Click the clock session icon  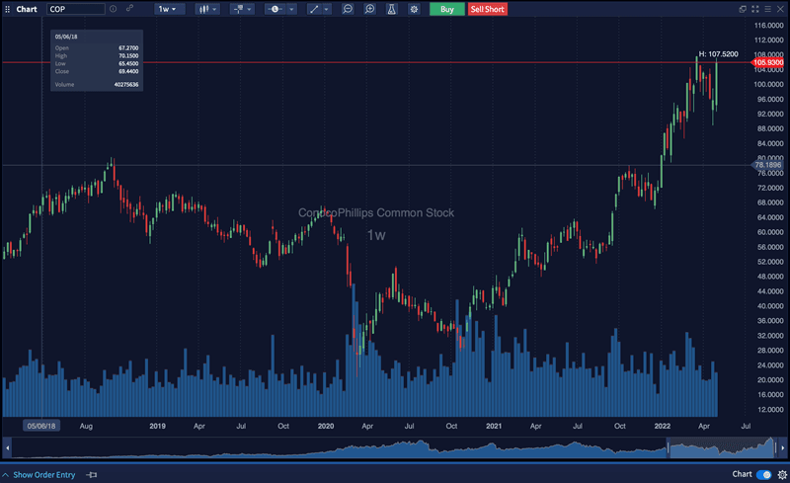point(275,9)
